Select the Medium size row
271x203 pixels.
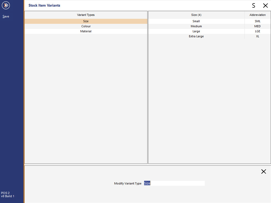pos(210,26)
